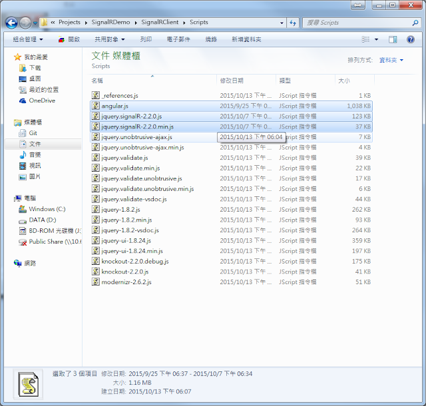Click 新增資料夾 new folder button
The height and width of the screenshot is (406, 426).
click(246, 39)
